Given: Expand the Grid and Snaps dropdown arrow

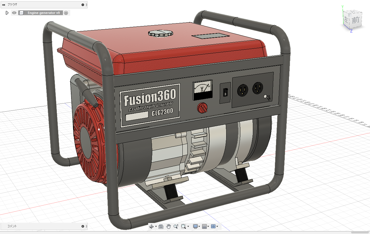Looking at the screenshot, I should (x=208, y=227).
